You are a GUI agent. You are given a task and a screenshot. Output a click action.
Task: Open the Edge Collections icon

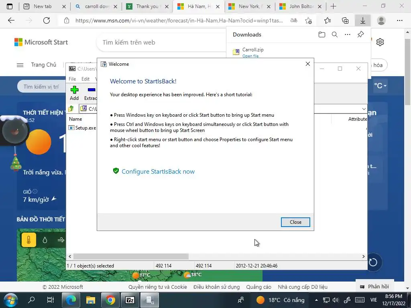tap(345, 20)
